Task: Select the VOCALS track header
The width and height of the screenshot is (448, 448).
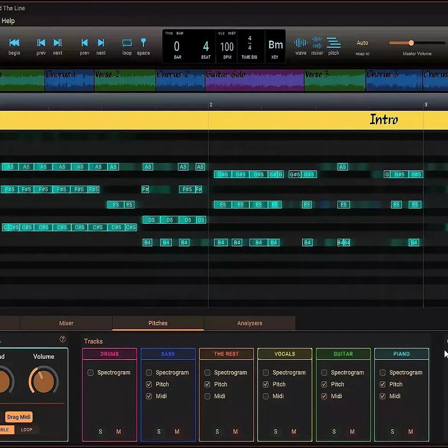Action: (285, 354)
